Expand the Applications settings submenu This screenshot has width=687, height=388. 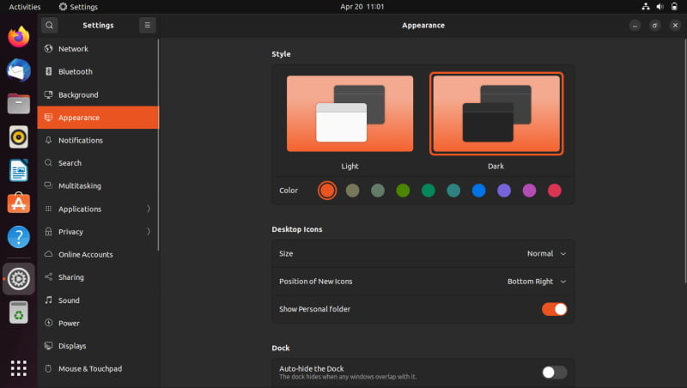coord(99,209)
